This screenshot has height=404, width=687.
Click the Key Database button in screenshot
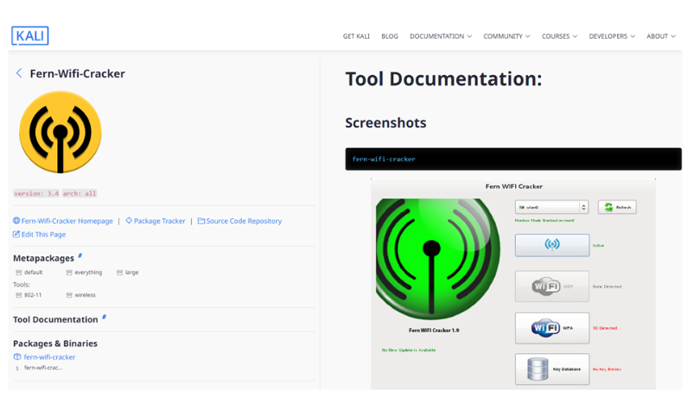coord(552,369)
